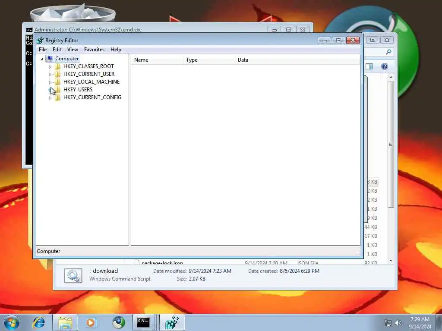Click the Computer icon in the tree

click(49, 59)
